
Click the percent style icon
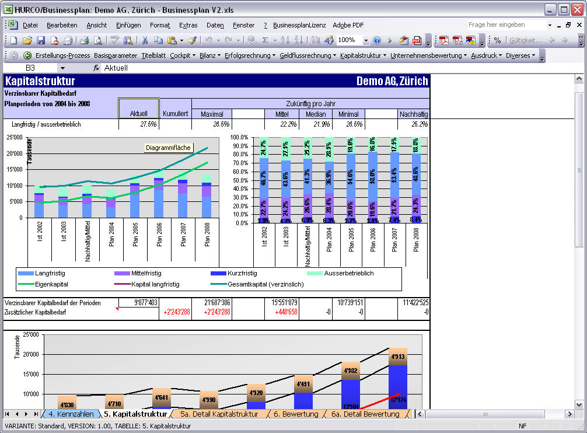click(x=497, y=40)
